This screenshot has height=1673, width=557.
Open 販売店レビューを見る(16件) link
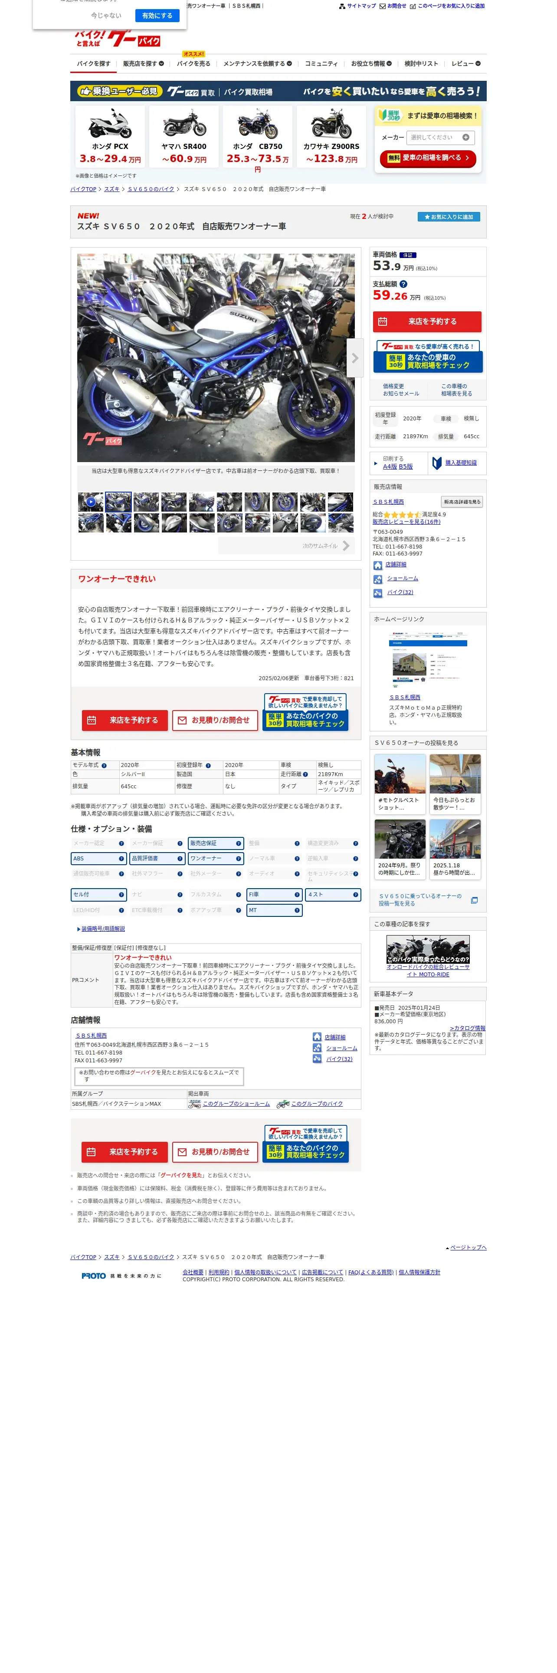click(406, 522)
